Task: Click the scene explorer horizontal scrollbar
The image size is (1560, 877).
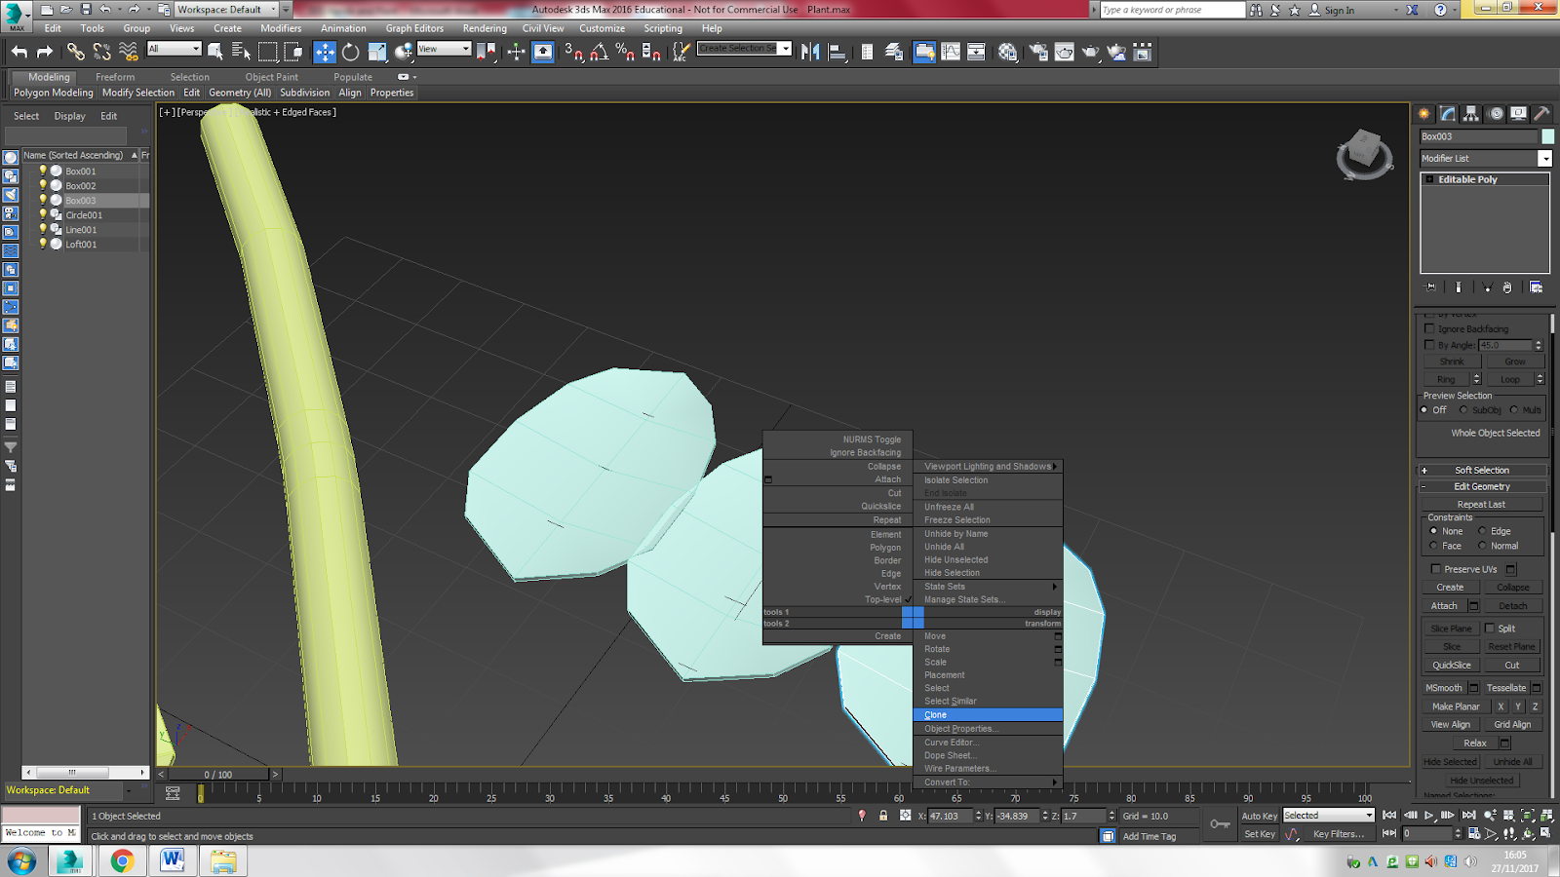Action: pyautogui.click(x=86, y=773)
